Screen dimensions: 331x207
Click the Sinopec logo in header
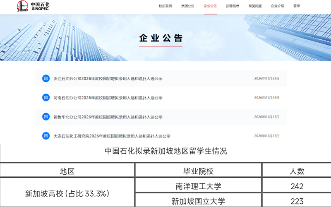pos(33,6)
